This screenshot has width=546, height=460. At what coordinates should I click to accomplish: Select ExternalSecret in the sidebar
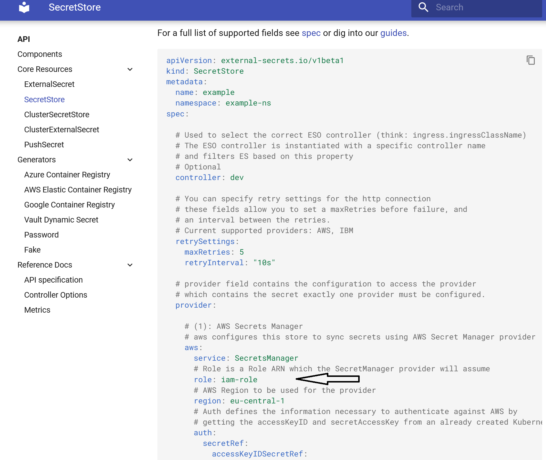[x=49, y=84]
